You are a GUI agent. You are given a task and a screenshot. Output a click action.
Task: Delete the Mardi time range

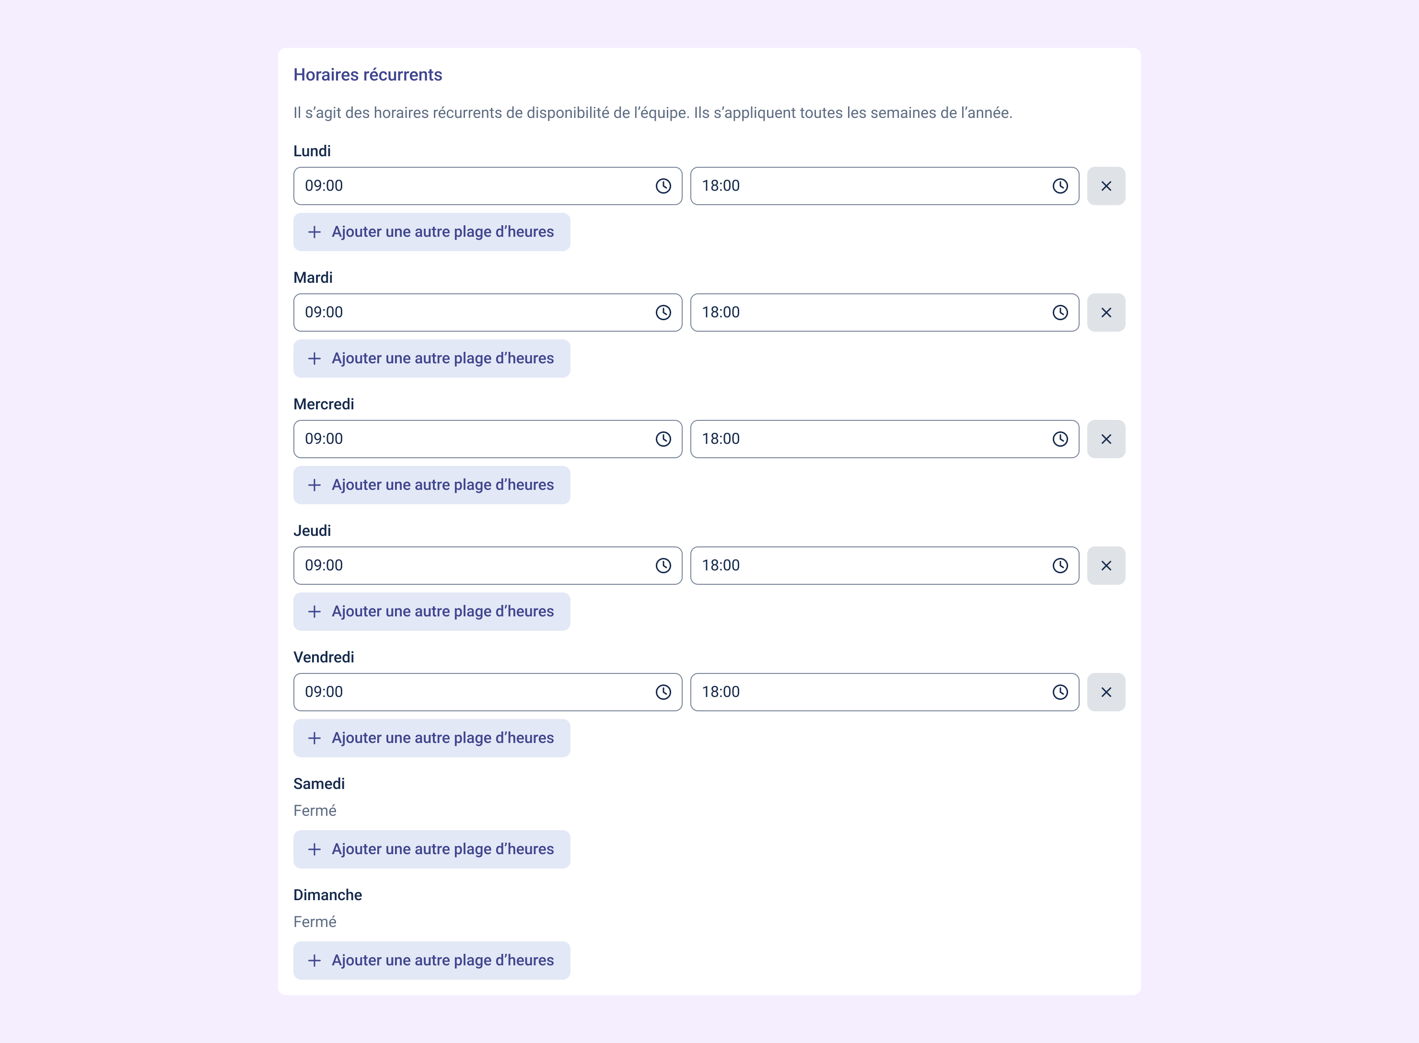1106,313
